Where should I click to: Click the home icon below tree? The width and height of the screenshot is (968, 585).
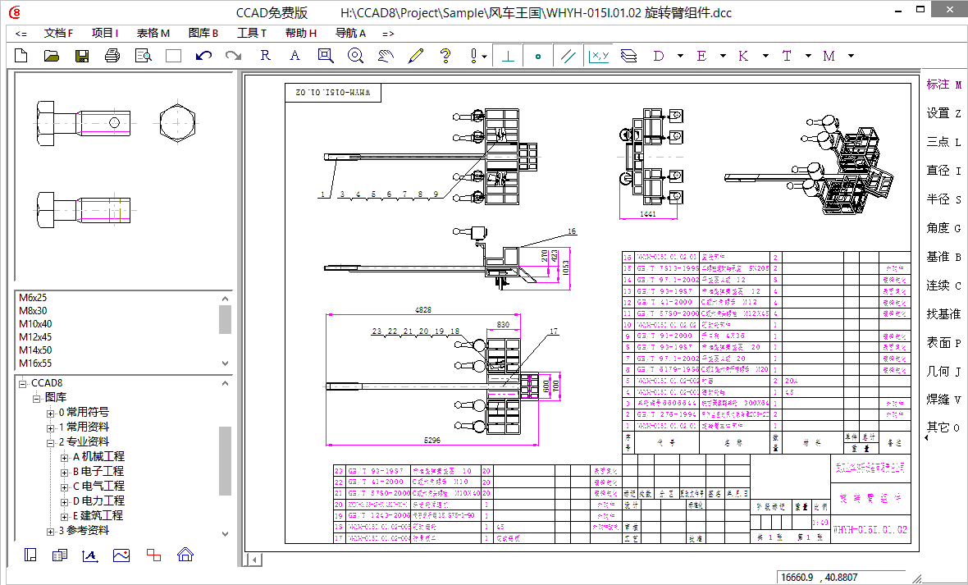click(185, 555)
